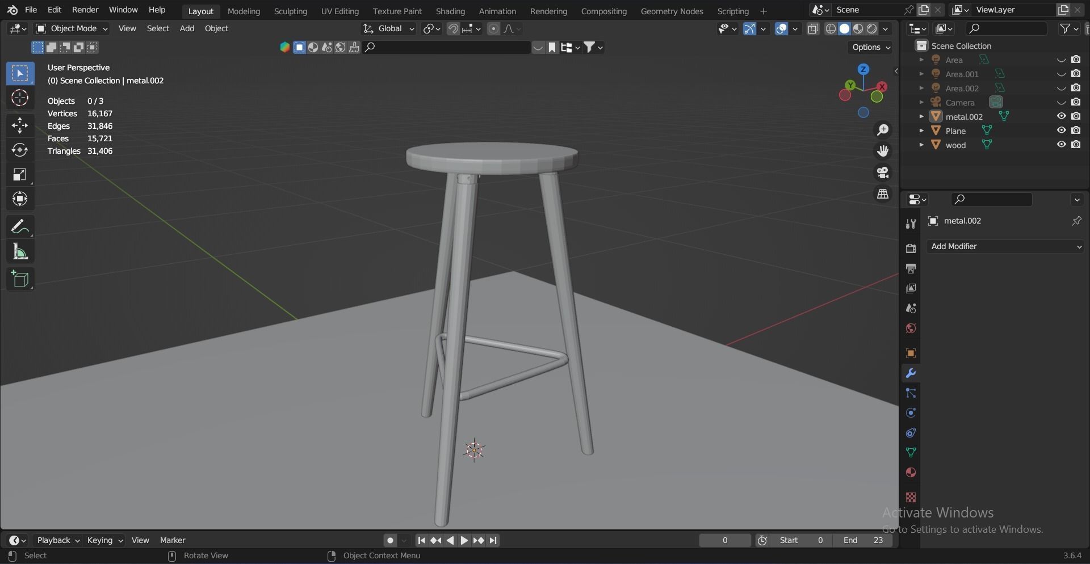Expand the Plane object tree
This screenshot has width=1090, height=564.
click(921, 131)
